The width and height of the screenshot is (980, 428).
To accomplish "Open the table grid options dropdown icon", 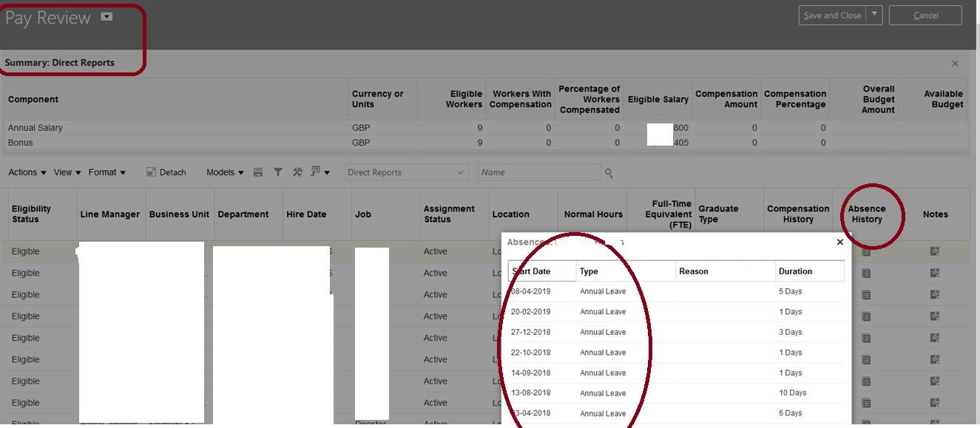I will [320, 172].
